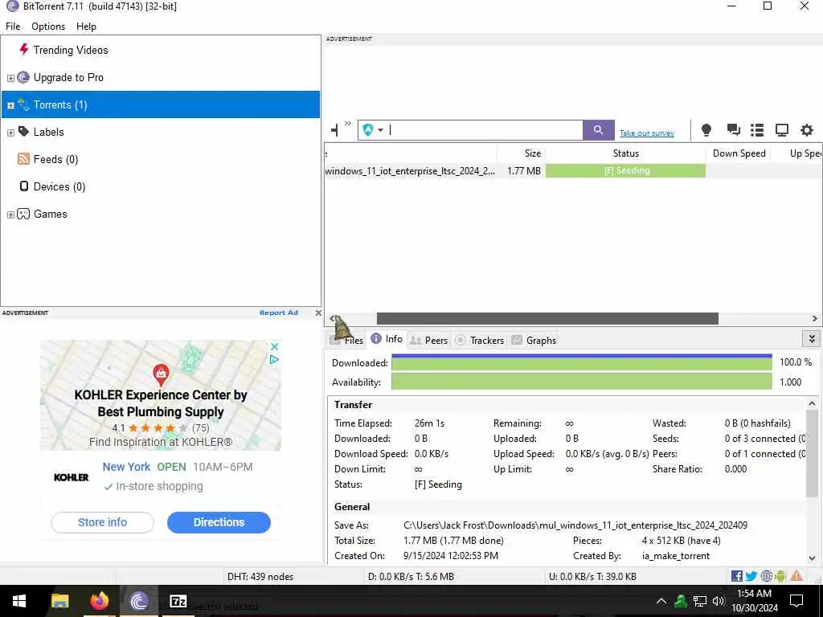Click the Availability bar

point(582,382)
